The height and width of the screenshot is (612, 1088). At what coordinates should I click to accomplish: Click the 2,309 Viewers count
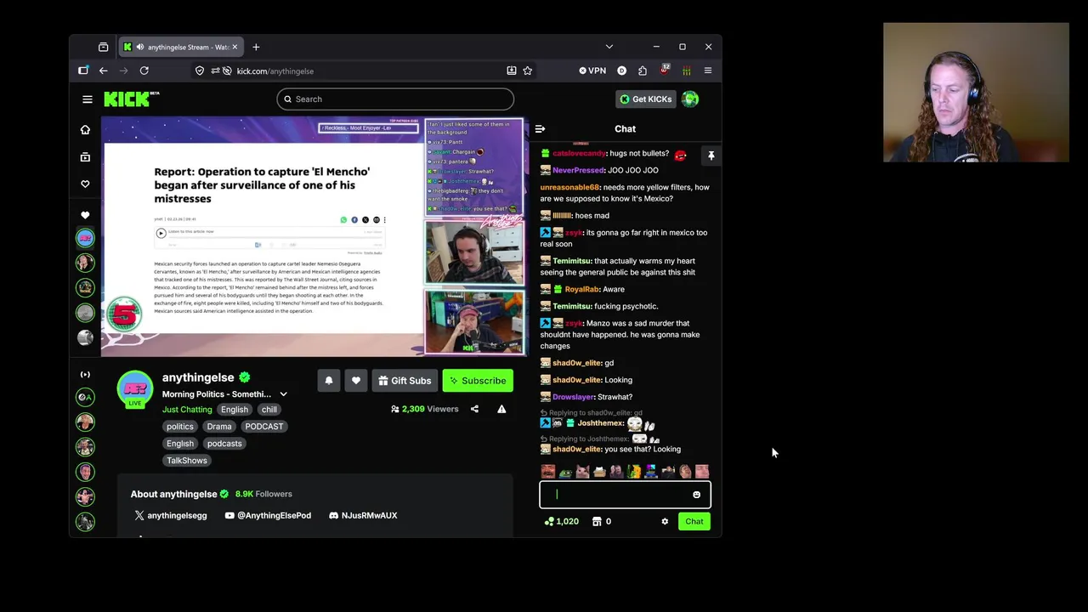tap(425, 409)
